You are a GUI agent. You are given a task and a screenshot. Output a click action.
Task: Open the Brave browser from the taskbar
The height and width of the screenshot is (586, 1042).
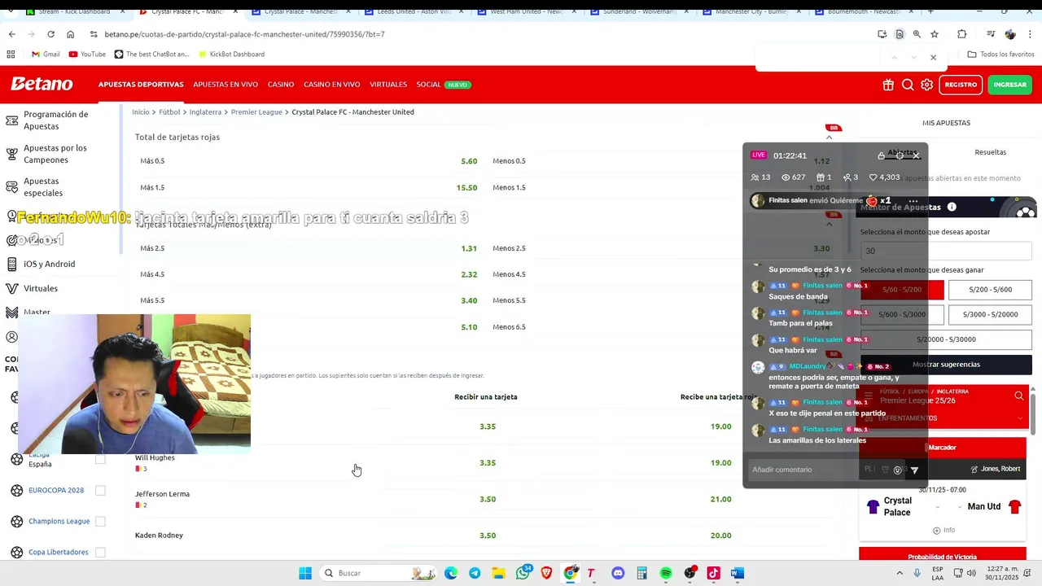pyautogui.click(x=546, y=573)
